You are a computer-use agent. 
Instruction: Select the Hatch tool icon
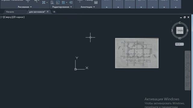[43, 2]
